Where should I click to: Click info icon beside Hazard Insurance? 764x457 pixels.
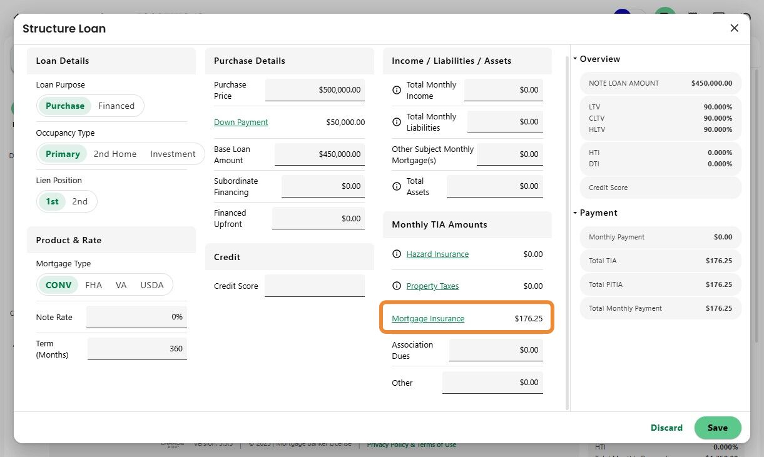click(x=396, y=254)
